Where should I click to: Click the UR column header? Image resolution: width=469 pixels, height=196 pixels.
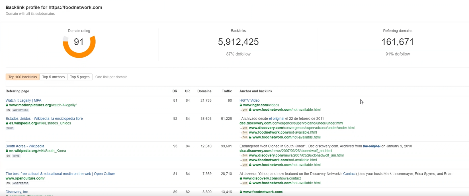pyautogui.click(x=187, y=91)
